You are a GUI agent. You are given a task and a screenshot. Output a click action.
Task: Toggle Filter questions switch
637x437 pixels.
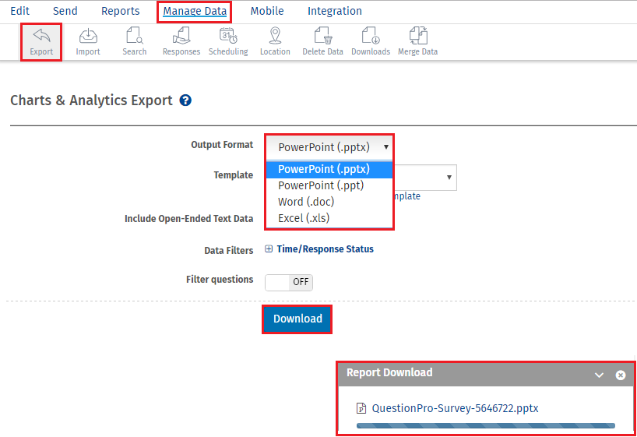289,282
